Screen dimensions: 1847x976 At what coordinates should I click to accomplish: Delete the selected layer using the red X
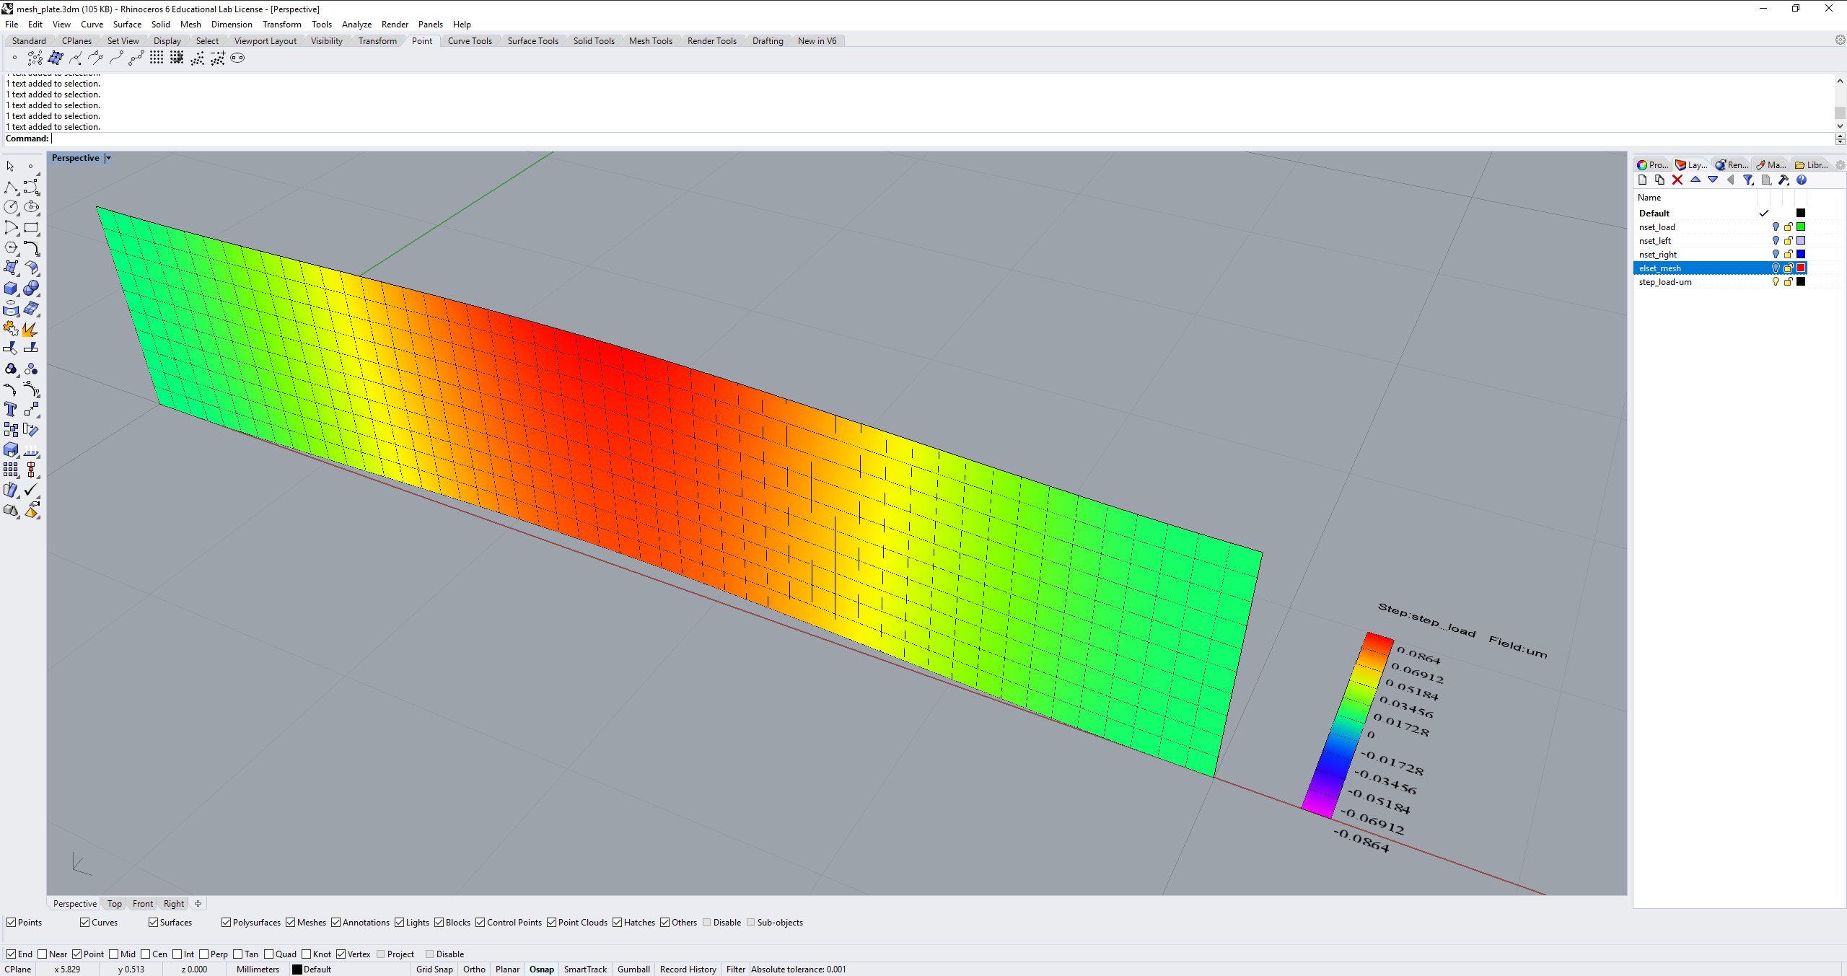tap(1677, 180)
